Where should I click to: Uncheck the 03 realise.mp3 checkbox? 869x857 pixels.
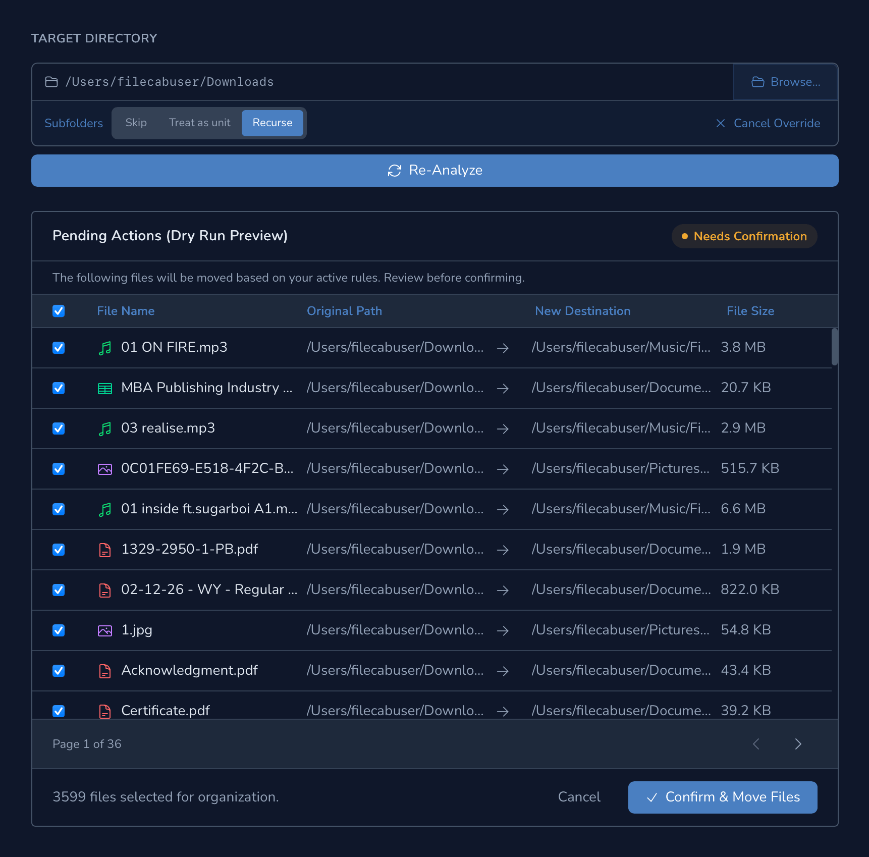point(59,428)
